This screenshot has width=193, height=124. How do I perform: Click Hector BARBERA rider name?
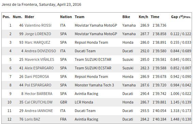tap(38, 94)
